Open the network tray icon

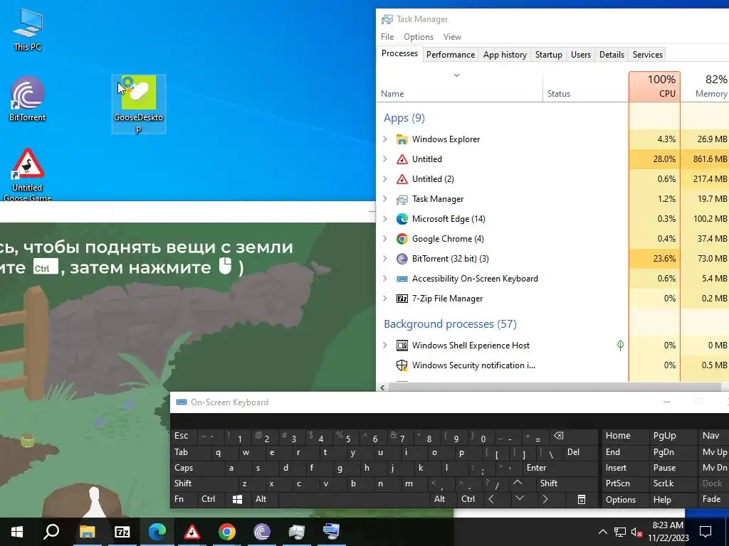pyautogui.click(x=620, y=532)
